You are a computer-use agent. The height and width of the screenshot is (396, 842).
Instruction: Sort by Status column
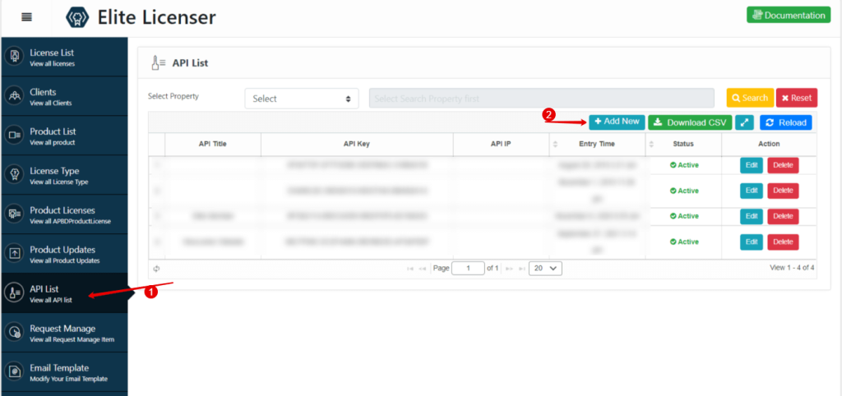(x=683, y=144)
